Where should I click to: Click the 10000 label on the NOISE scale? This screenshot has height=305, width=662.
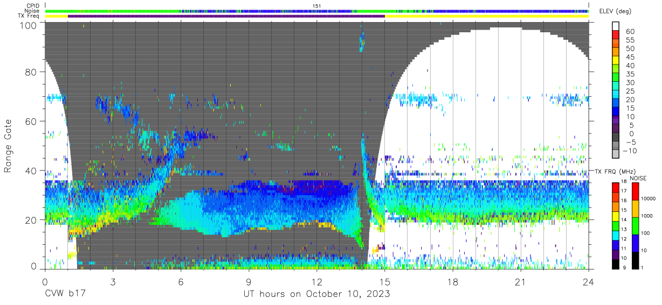[x=648, y=198]
